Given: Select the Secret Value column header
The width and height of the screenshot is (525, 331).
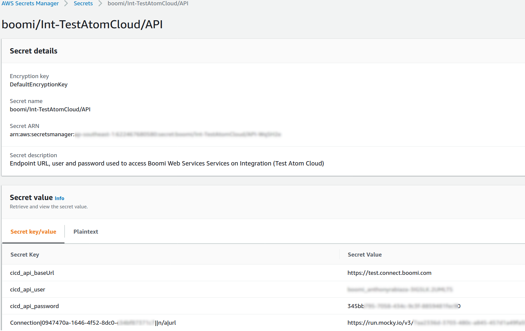Looking at the screenshot, I should (365, 255).
